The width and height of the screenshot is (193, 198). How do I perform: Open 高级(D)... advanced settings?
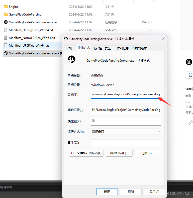(x=148, y=153)
